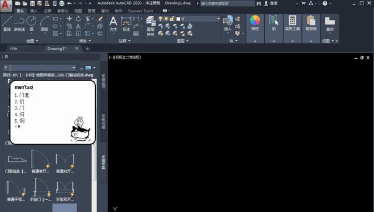Select the Polyline tool
Viewport: 374px width, 212px height.
[x=19, y=23]
